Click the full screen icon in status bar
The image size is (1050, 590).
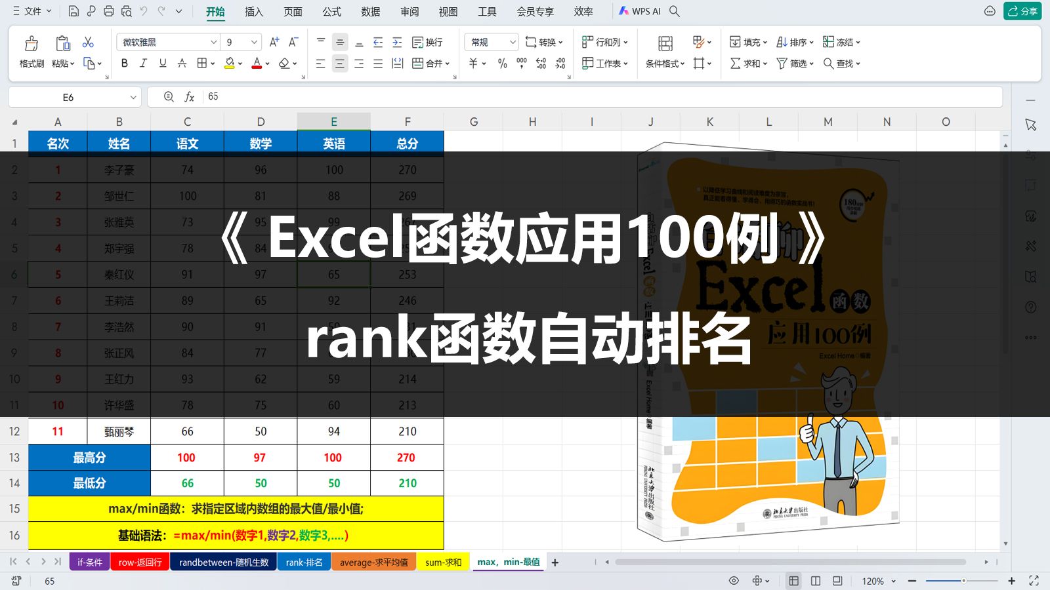(x=1034, y=581)
